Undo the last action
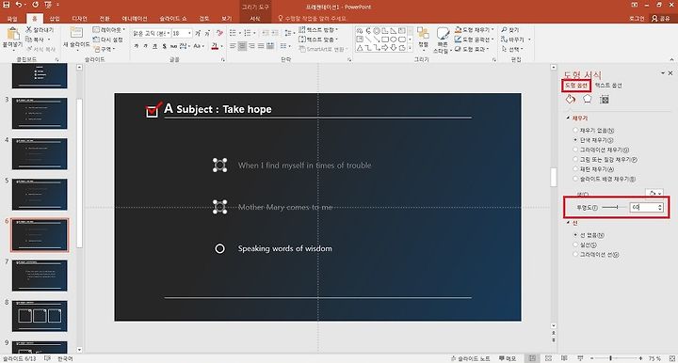The height and width of the screenshot is (363, 678). [19, 5]
